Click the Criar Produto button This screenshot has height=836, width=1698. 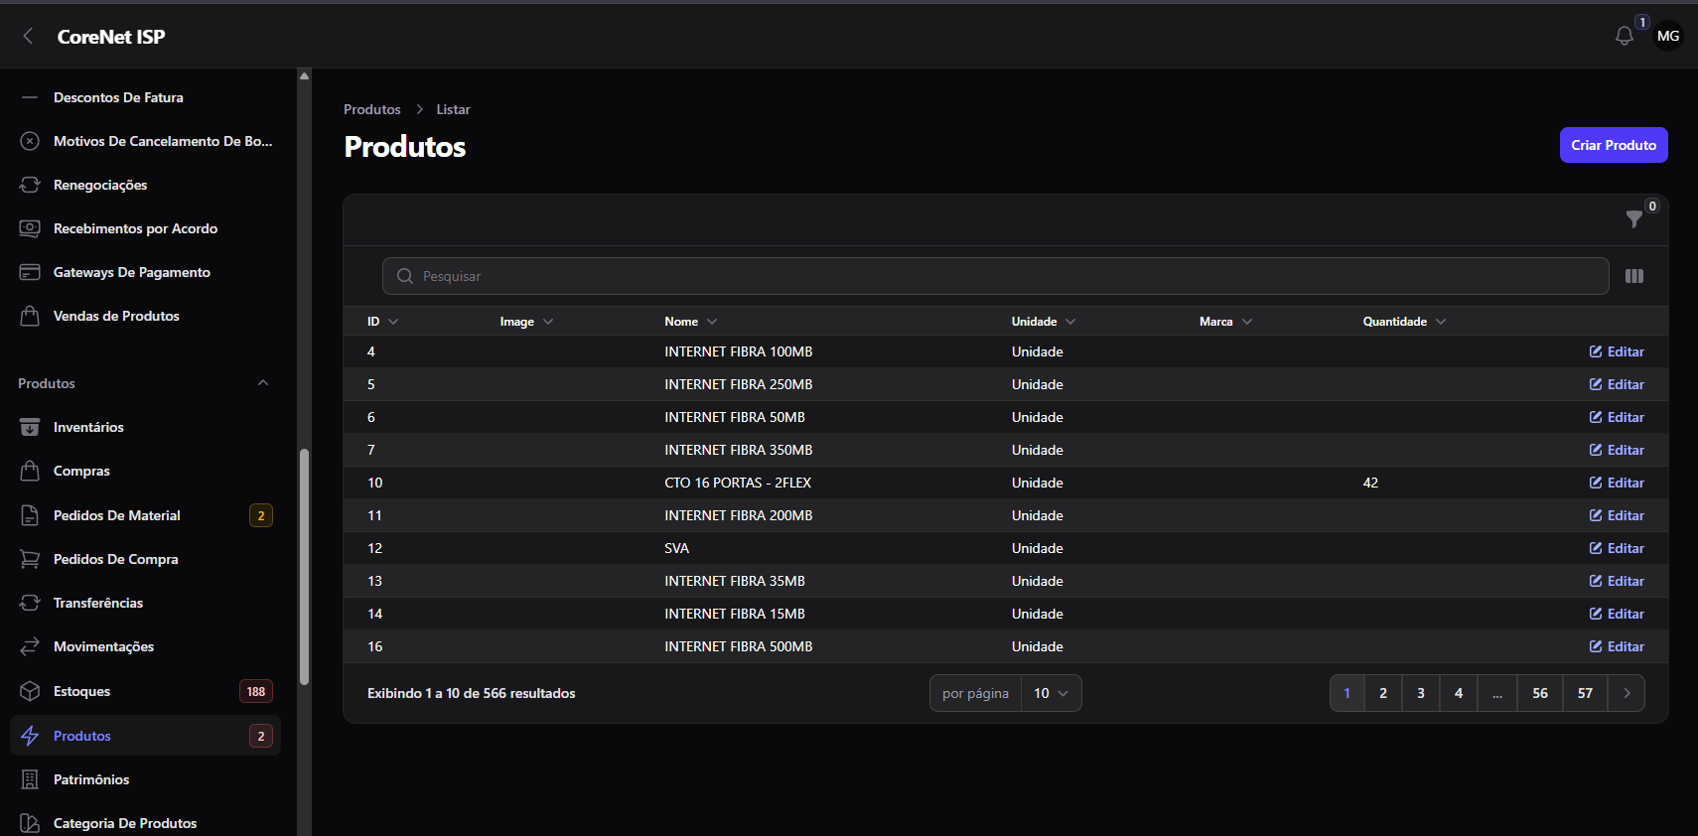click(x=1614, y=145)
